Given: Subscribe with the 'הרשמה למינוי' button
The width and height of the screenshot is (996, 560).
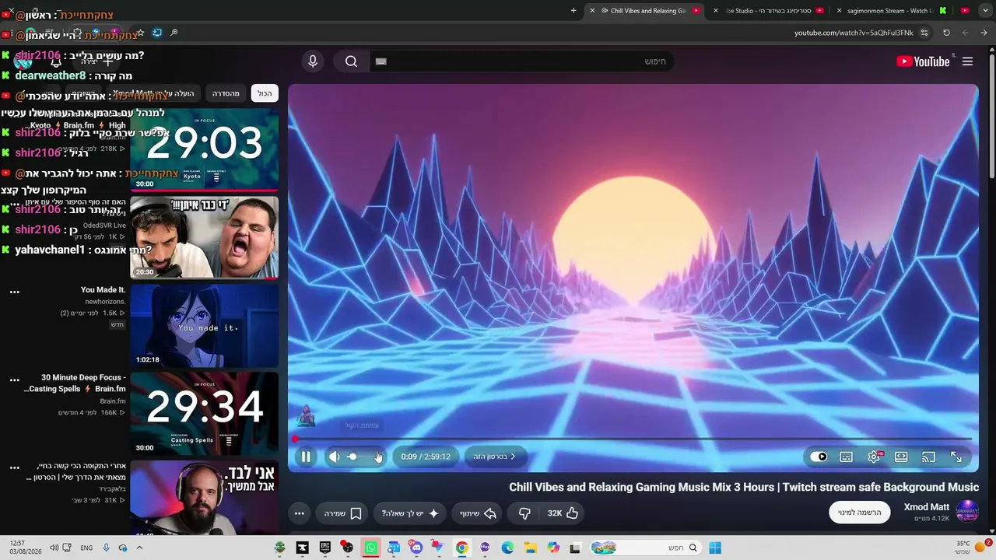Looking at the screenshot, I should (x=859, y=513).
